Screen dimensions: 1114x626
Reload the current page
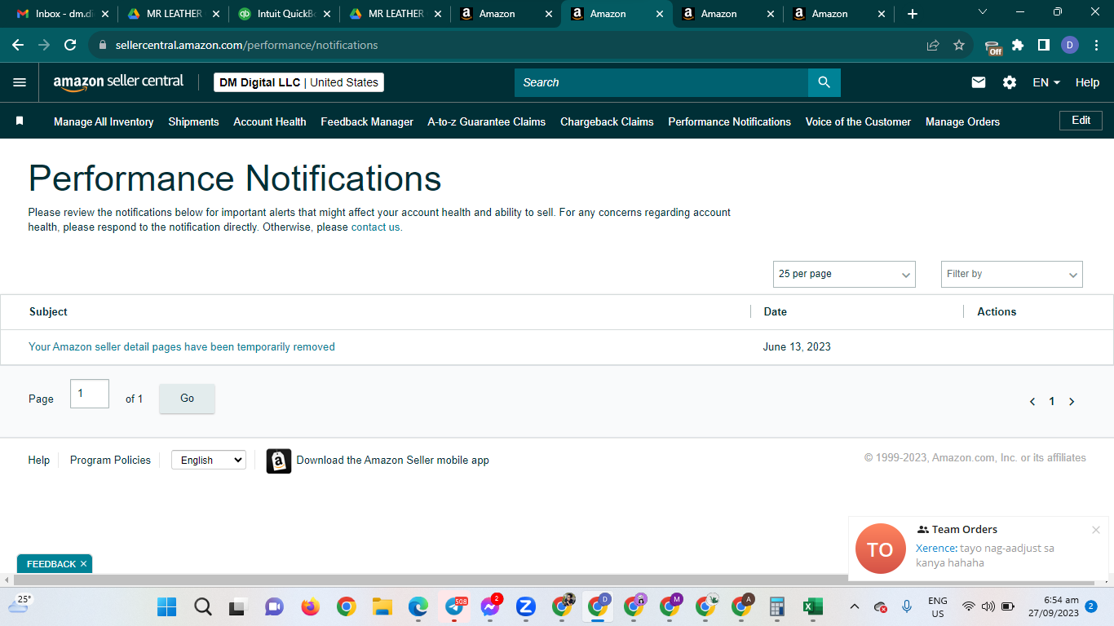[70, 45]
